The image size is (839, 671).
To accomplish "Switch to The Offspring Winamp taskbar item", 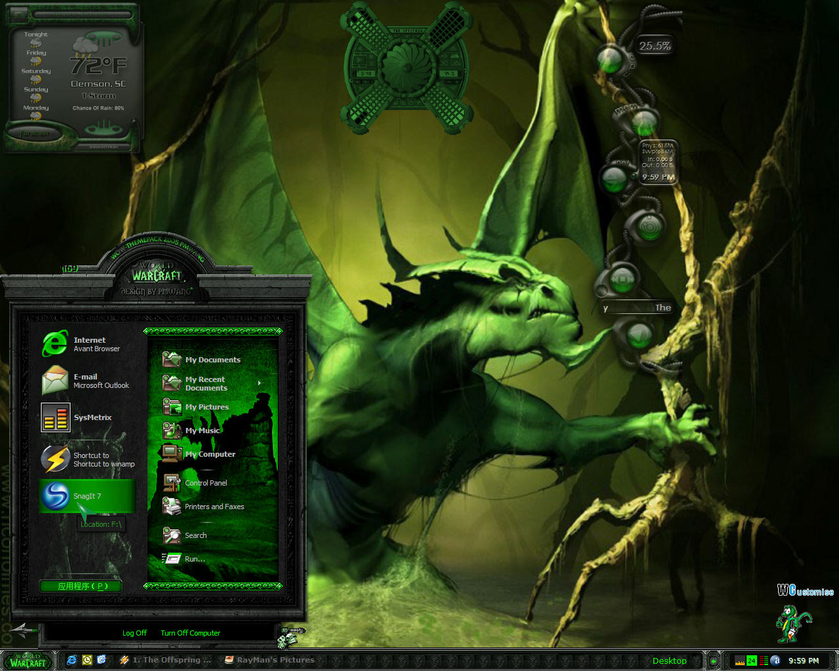I will point(166,660).
